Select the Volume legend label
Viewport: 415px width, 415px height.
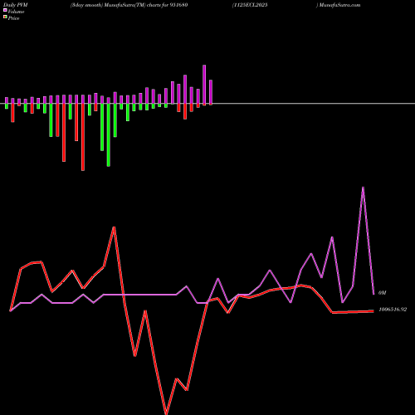pos(16,12)
